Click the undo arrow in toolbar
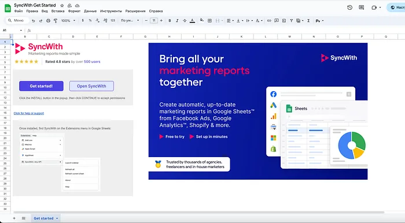405x223 pixels. pos(34,21)
